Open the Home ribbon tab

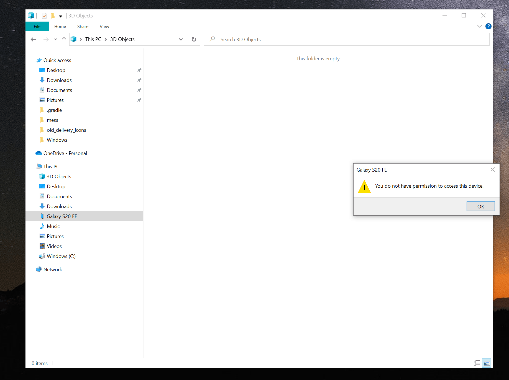[x=60, y=26]
